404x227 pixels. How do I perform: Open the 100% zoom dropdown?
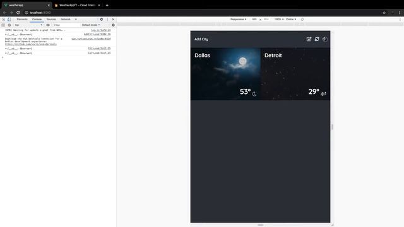point(279,20)
